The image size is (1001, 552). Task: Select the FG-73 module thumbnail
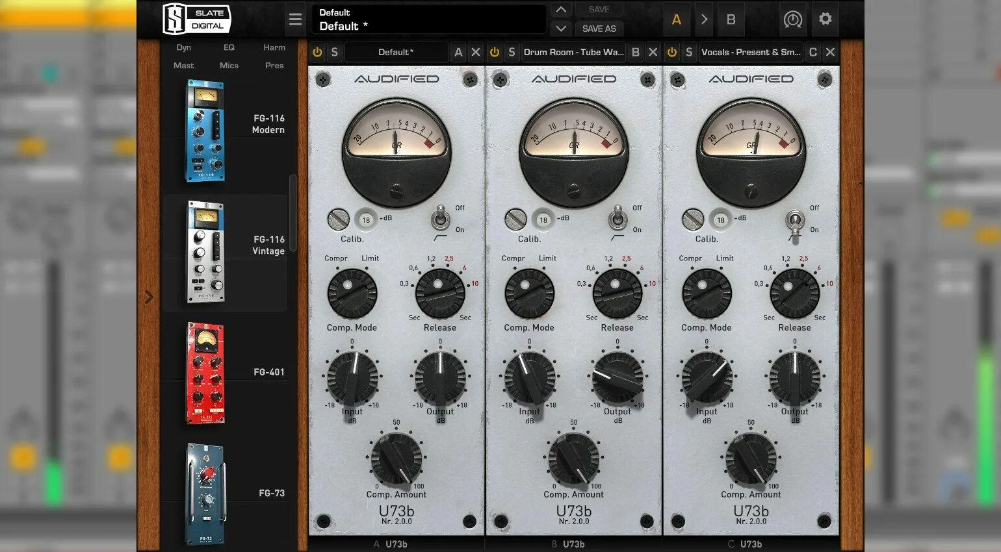point(205,494)
